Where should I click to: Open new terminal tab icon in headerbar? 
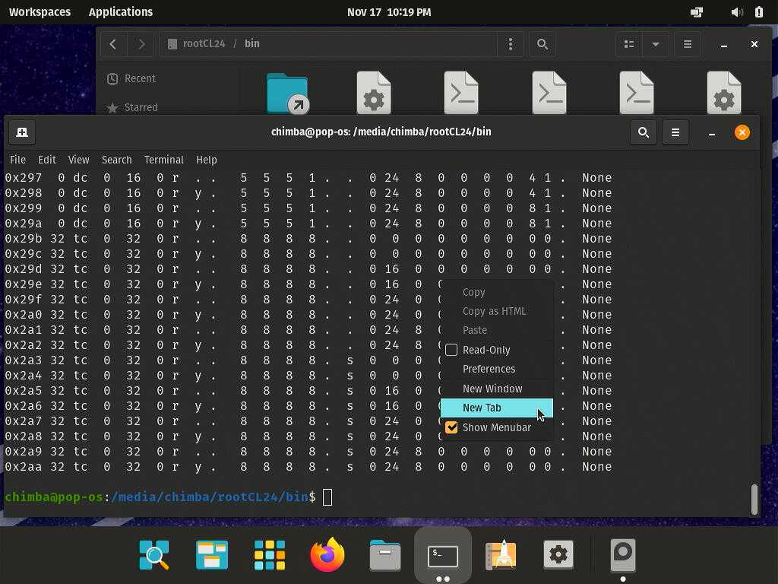point(22,132)
